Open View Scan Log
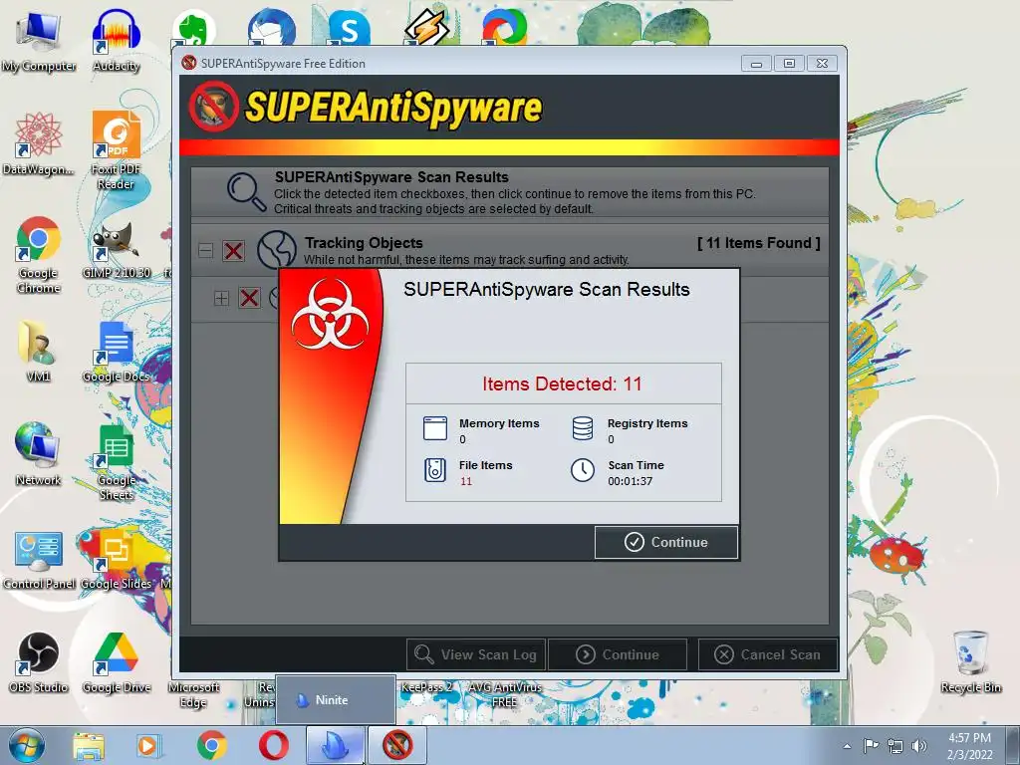This screenshot has width=1020, height=765. coord(476,654)
